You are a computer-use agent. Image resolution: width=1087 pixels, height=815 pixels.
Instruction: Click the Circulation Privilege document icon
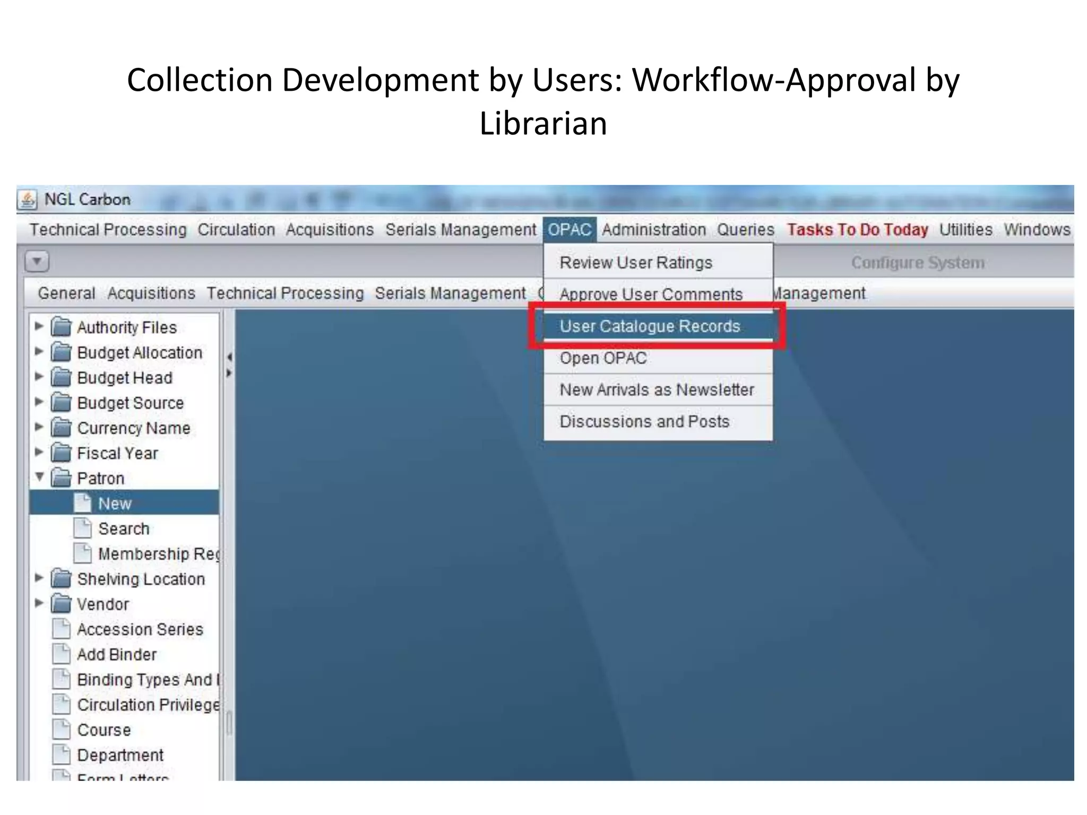click(x=61, y=704)
